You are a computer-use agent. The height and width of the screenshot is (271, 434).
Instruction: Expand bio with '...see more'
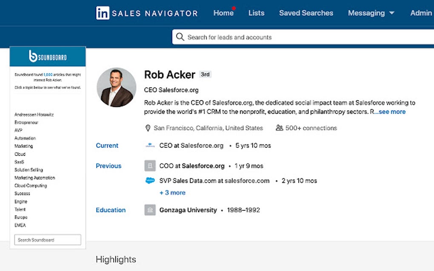click(x=390, y=112)
